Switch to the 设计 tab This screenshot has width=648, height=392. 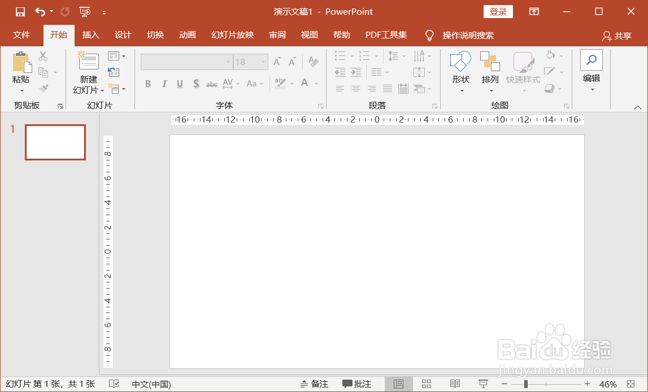(x=123, y=35)
